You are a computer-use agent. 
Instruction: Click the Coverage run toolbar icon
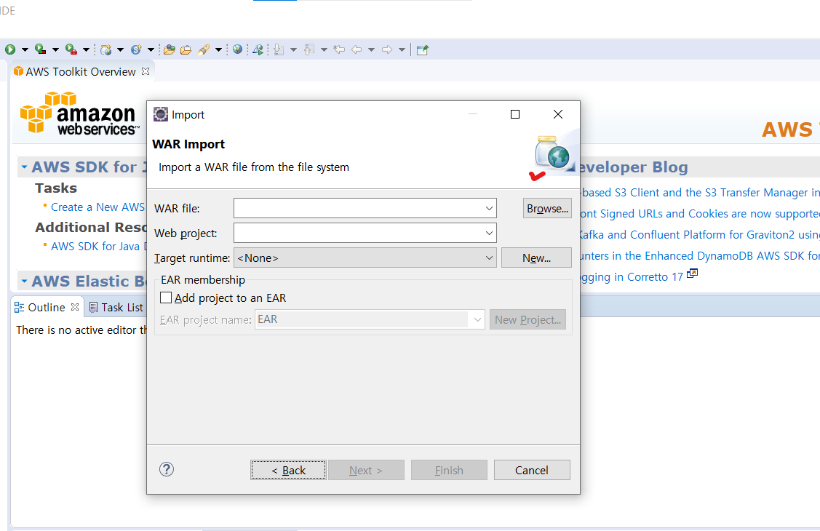pyautogui.click(x=40, y=49)
